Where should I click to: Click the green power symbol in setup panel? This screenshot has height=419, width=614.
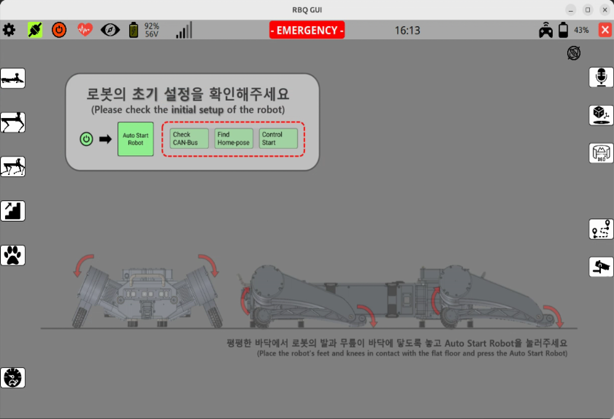coord(86,139)
